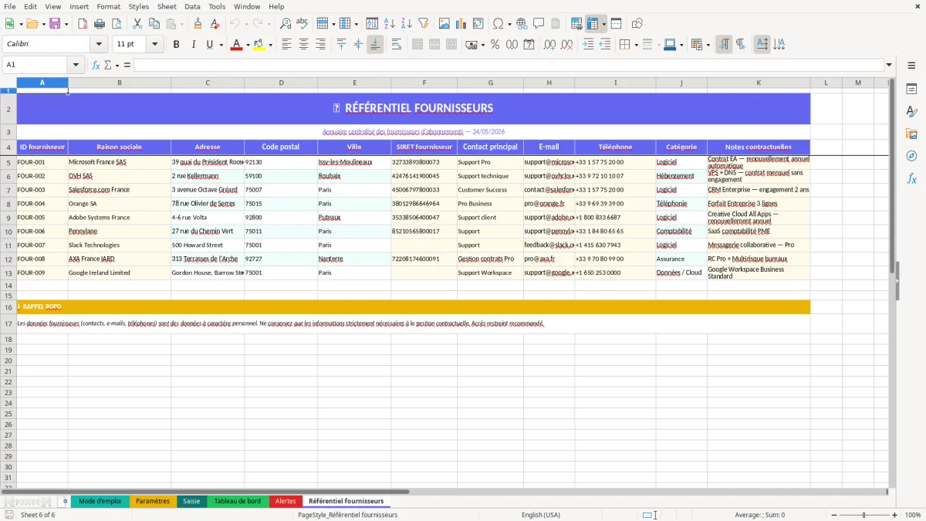Screen dimensions: 926x521
Task: Open sidebar Navigator compass icon
Action: pyautogui.click(x=911, y=156)
